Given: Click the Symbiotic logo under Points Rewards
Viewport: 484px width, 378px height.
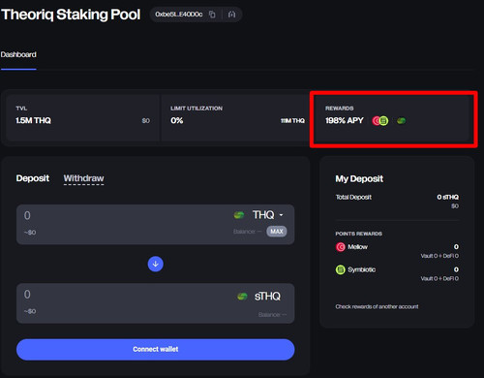Looking at the screenshot, I should 341,269.
